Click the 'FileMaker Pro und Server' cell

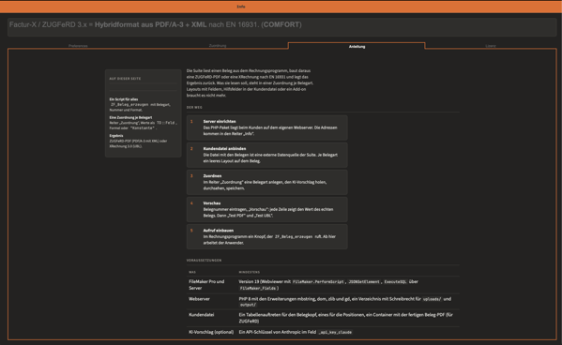[206, 285]
